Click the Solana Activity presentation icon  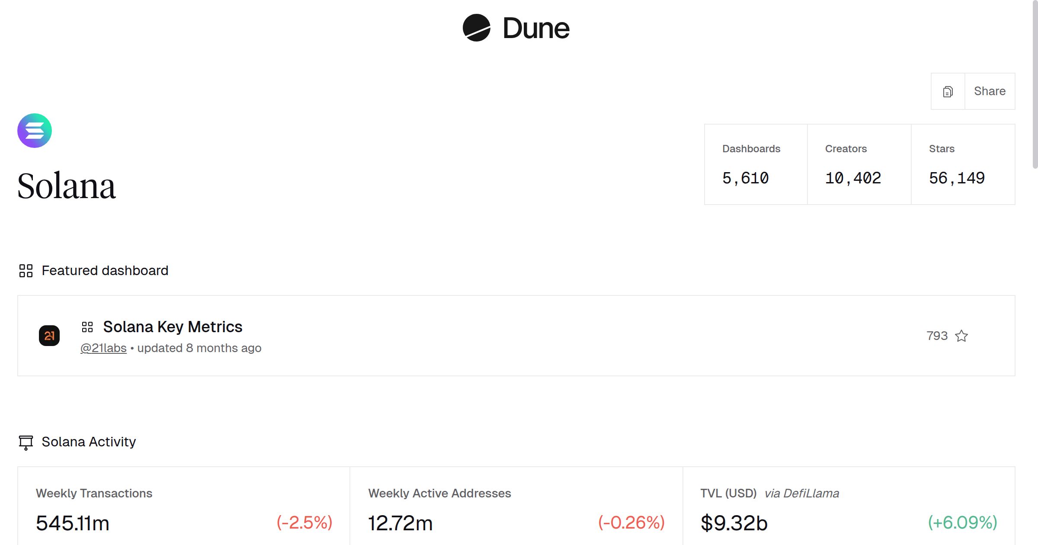click(26, 442)
